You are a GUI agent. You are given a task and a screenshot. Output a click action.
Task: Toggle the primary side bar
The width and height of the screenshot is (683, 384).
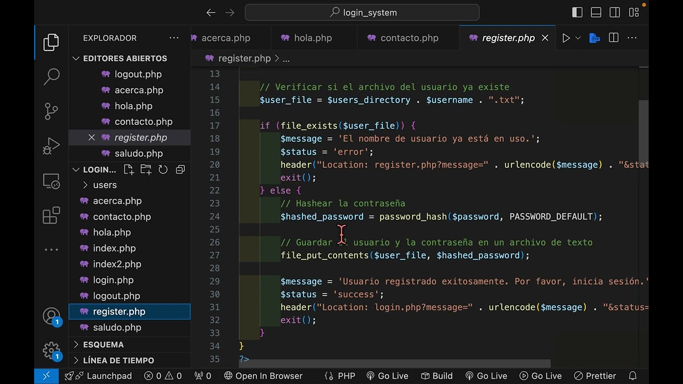pos(577,12)
